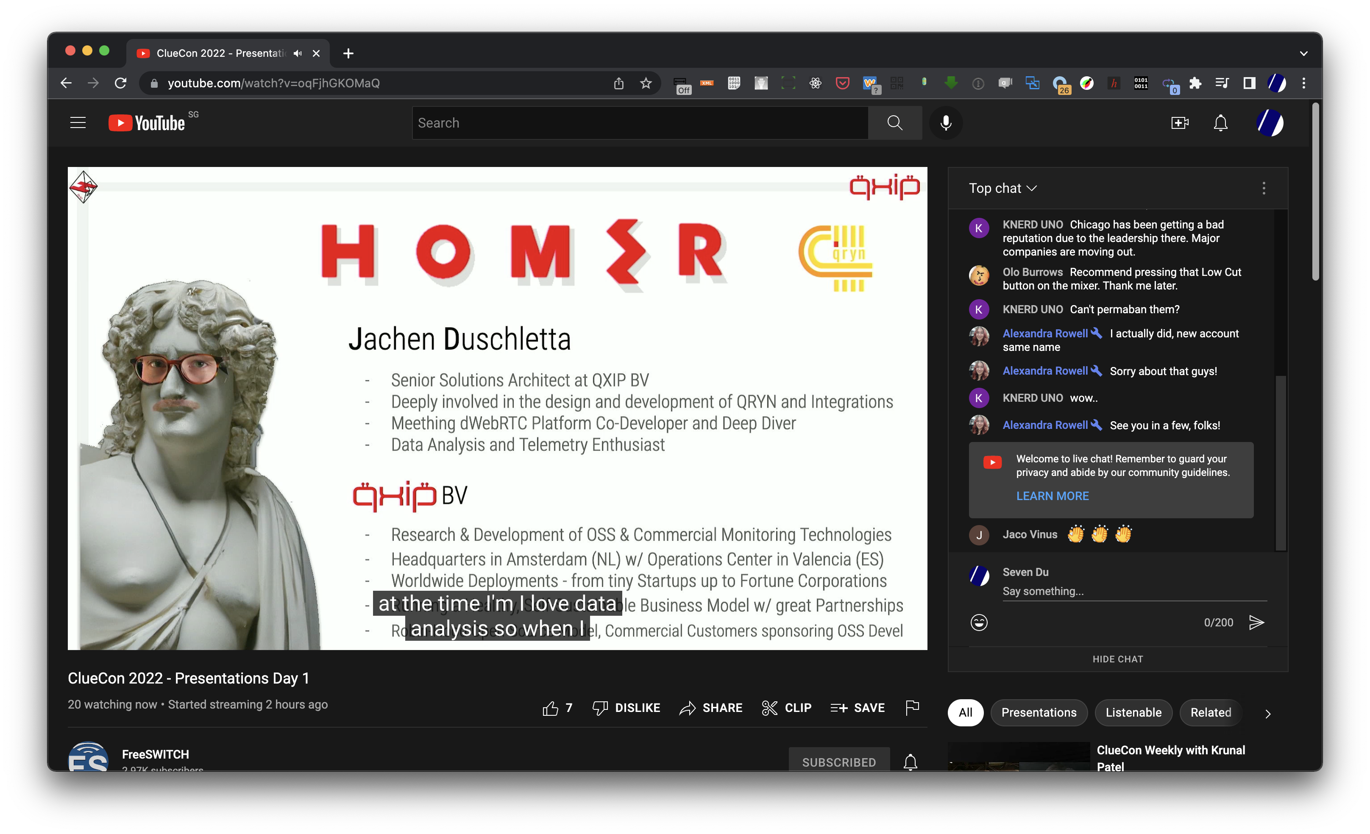Screen dimensions: 1370x834
Task: Bookmark this page with star icon
Action: click(645, 83)
